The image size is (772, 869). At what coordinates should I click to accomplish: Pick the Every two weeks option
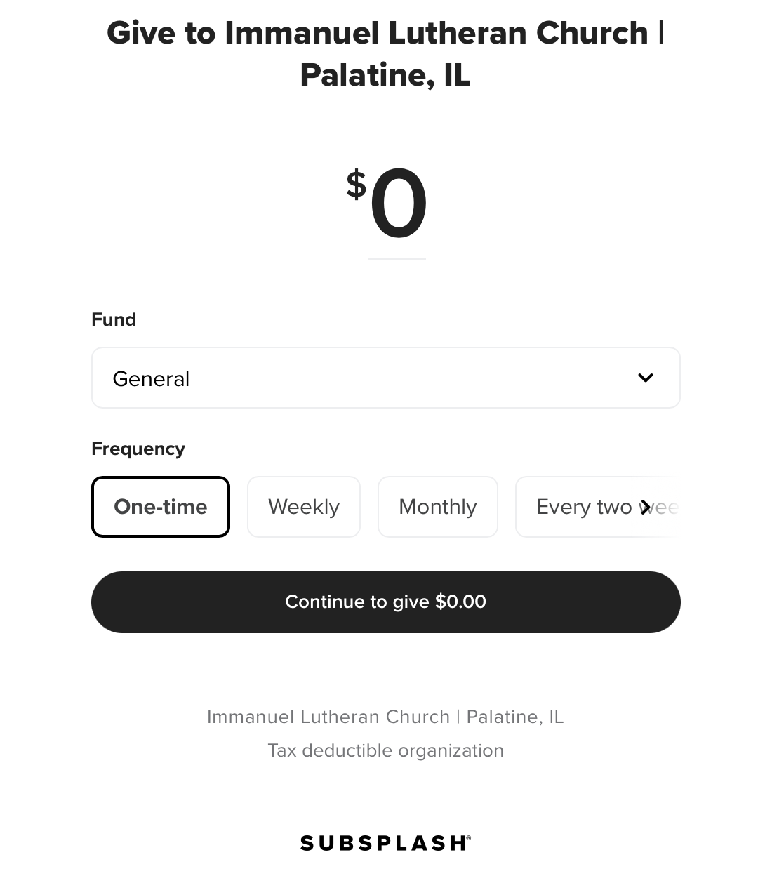tap(590, 507)
